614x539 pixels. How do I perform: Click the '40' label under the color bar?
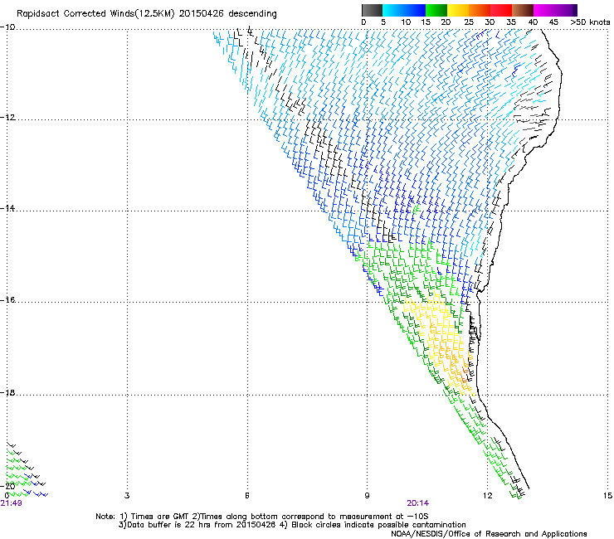click(x=533, y=22)
